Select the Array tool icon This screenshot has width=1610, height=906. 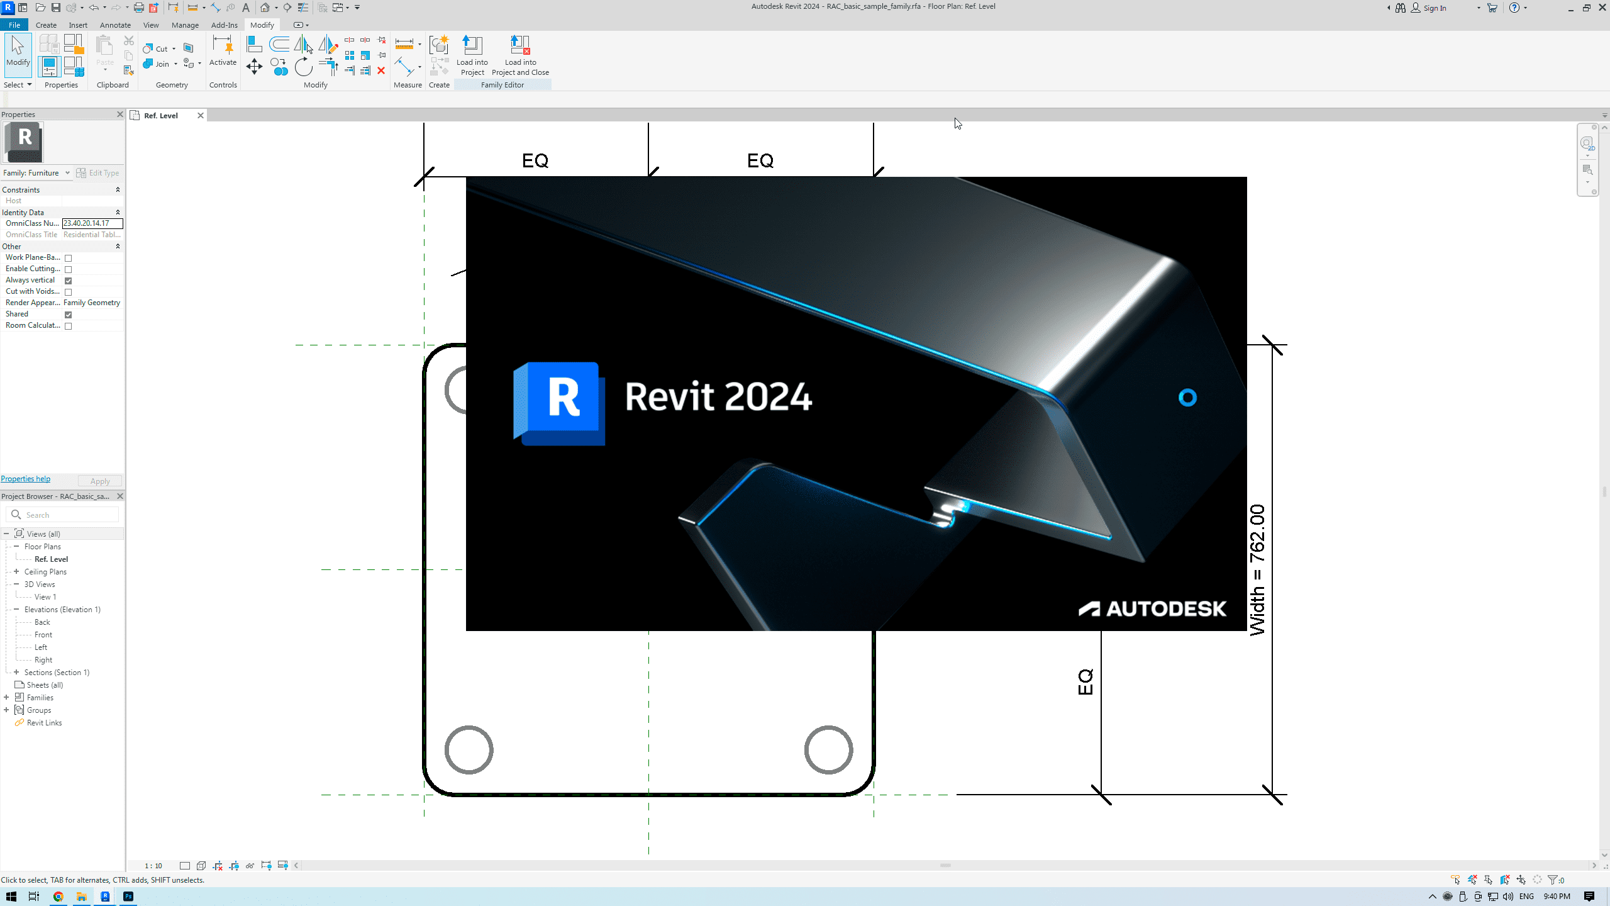click(350, 55)
